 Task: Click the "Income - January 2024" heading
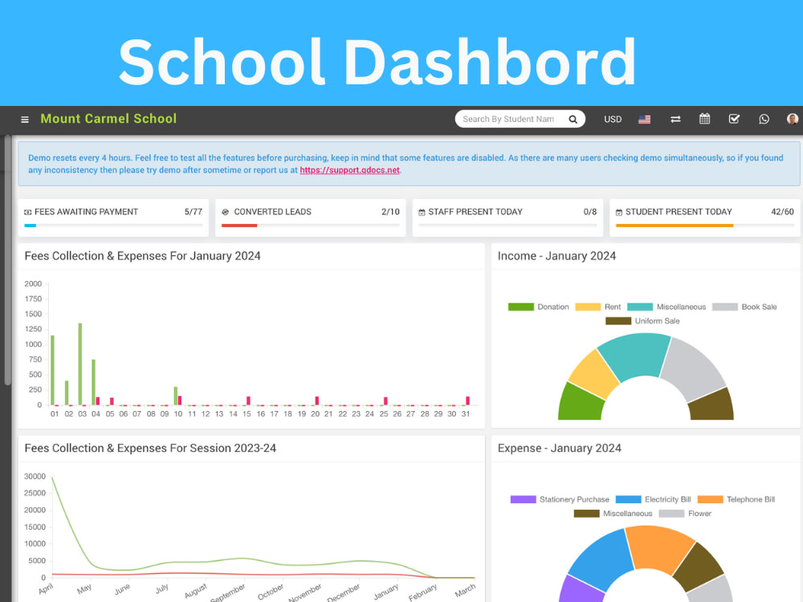coord(556,256)
